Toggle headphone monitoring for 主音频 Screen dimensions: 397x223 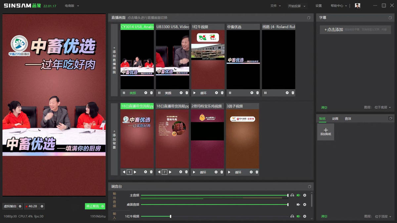[292, 195]
